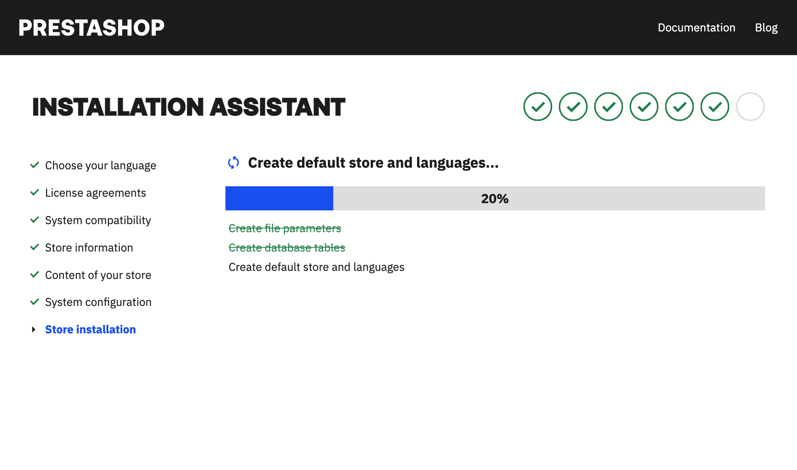Image resolution: width=797 pixels, height=470 pixels.
Task: Click the first green step checkmark circle
Action: [x=537, y=107]
